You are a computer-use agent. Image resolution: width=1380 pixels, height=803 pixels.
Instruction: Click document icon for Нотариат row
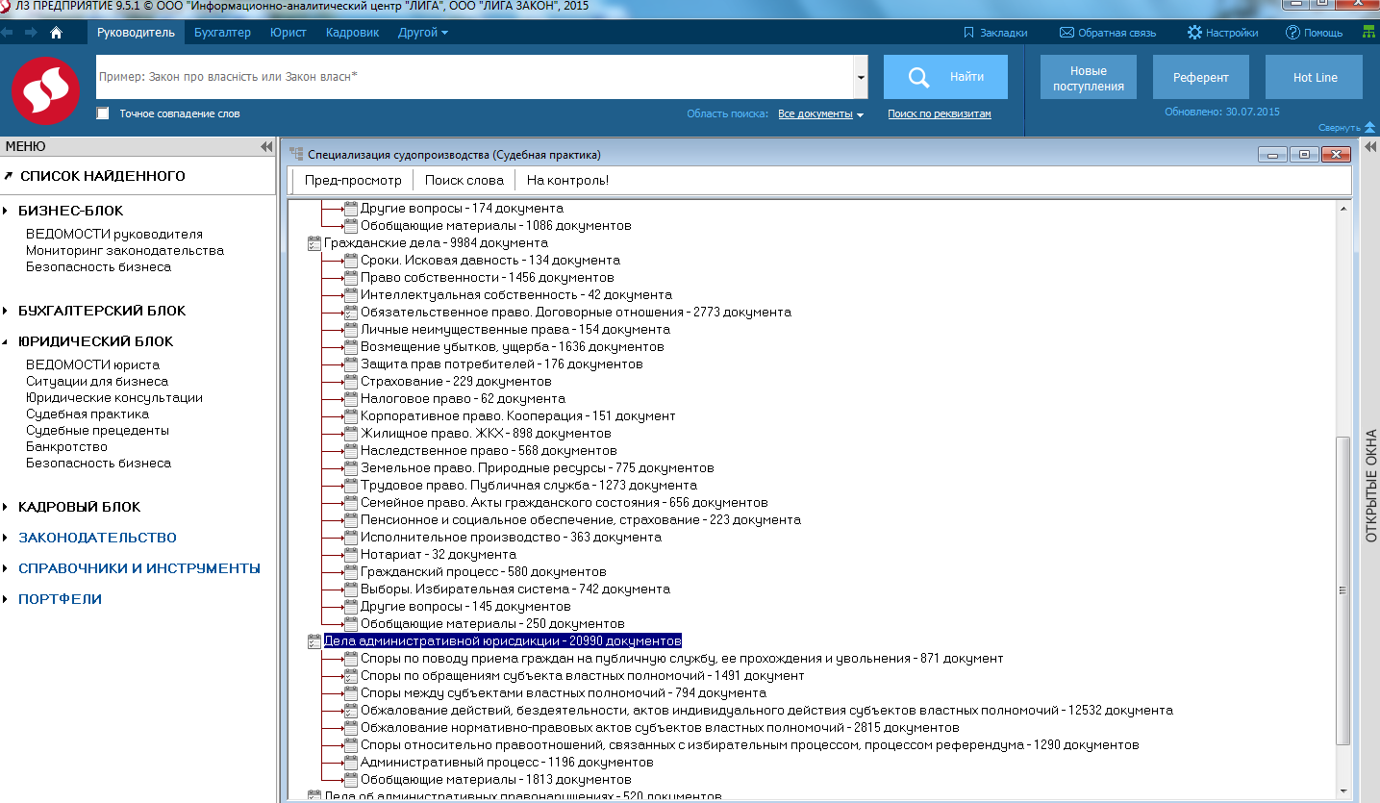click(x=351, y=555)
